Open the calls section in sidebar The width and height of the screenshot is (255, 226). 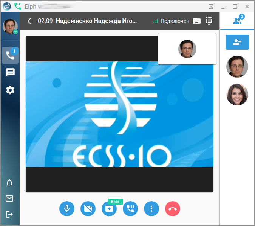[x=10, y=55]
